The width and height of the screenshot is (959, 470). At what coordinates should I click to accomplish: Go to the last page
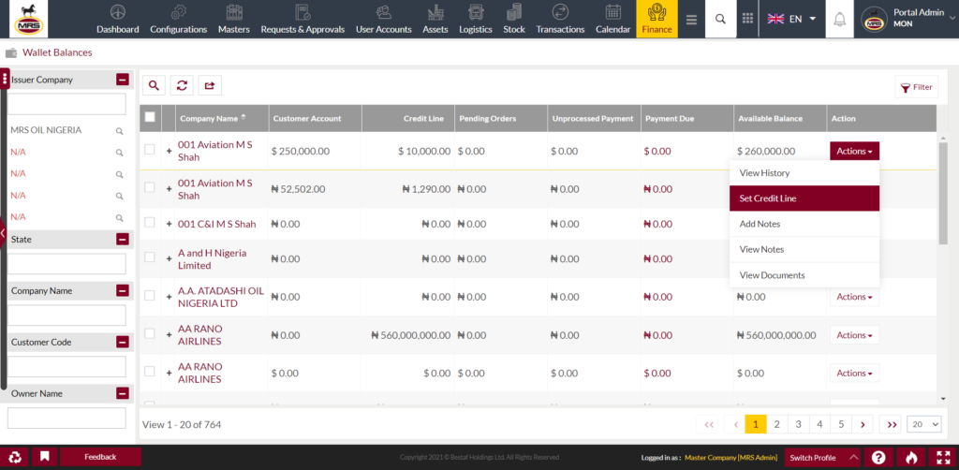tap(890, 424)
